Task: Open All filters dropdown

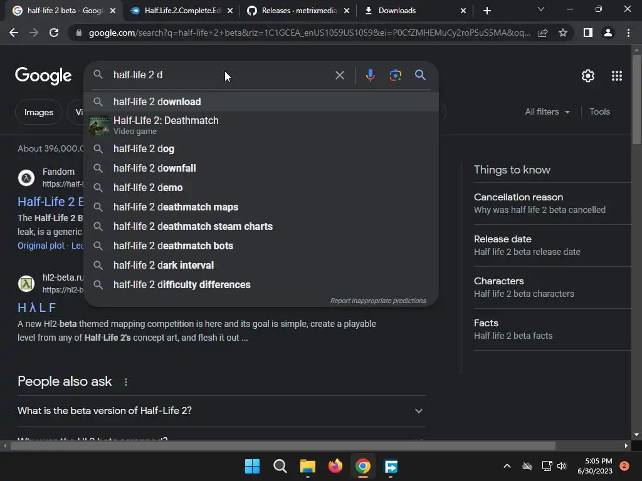Action: pyautogui.click(x=547, y=111)
